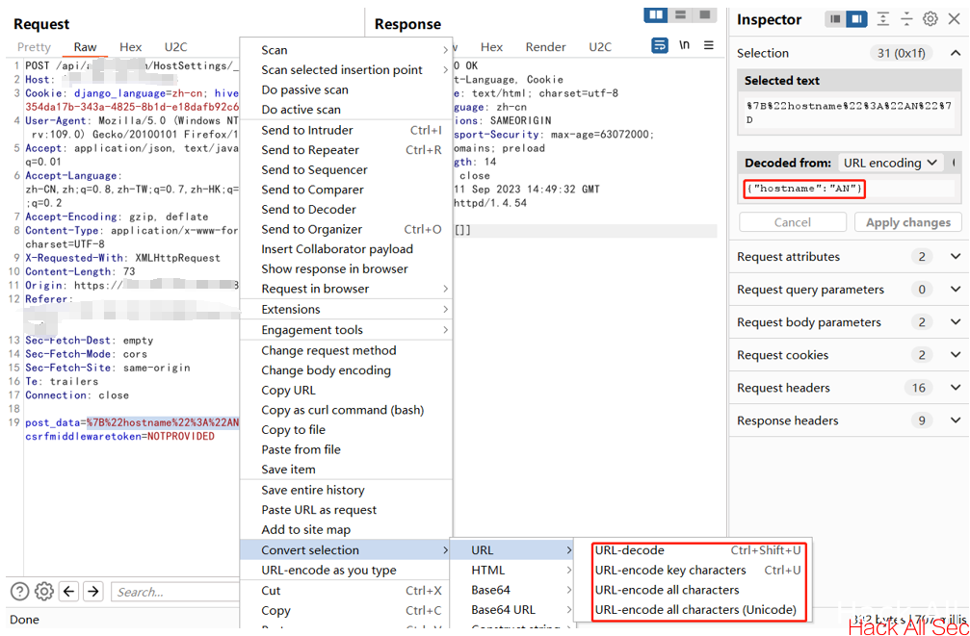The height and width of the screenshot is (636, 970).
Task: Select Copy as curl command (bash)
Action: [346, 410]
